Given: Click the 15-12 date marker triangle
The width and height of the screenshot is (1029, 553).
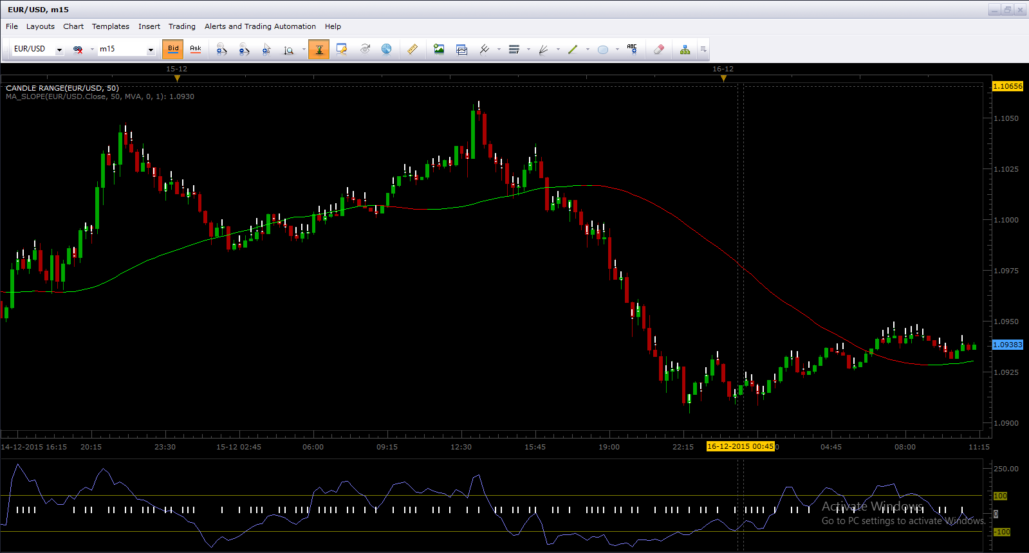Looking at the screenshot, I should 177,78.
